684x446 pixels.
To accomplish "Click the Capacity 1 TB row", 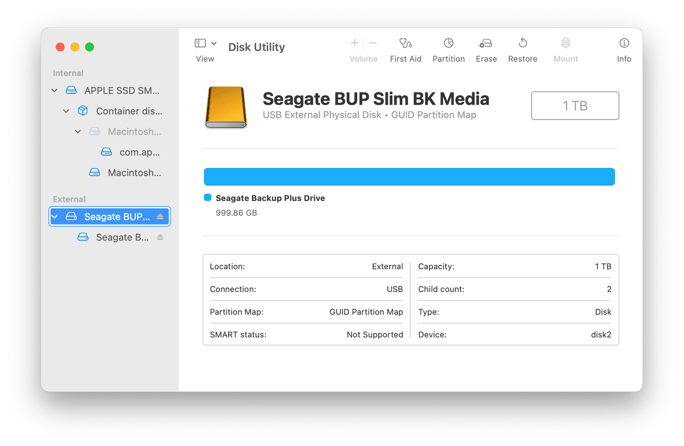I will click(x=515, y=266).
